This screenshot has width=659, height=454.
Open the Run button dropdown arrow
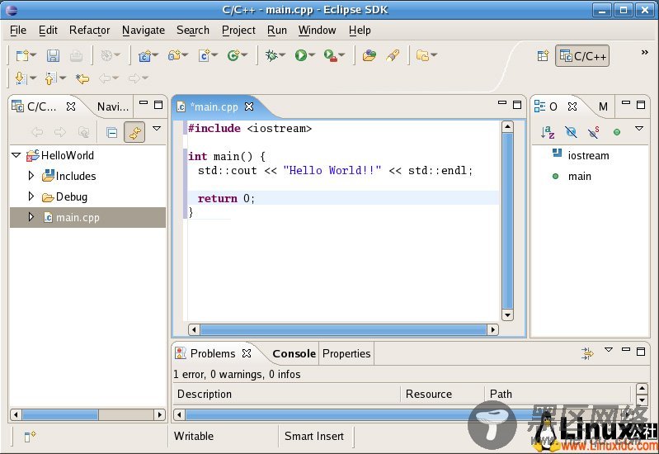pyautogui.click(x=312, y=54)
